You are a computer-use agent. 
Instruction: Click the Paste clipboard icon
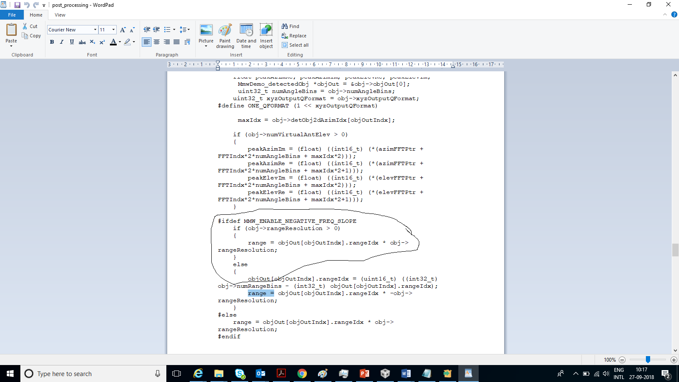(x=11, y=30)
